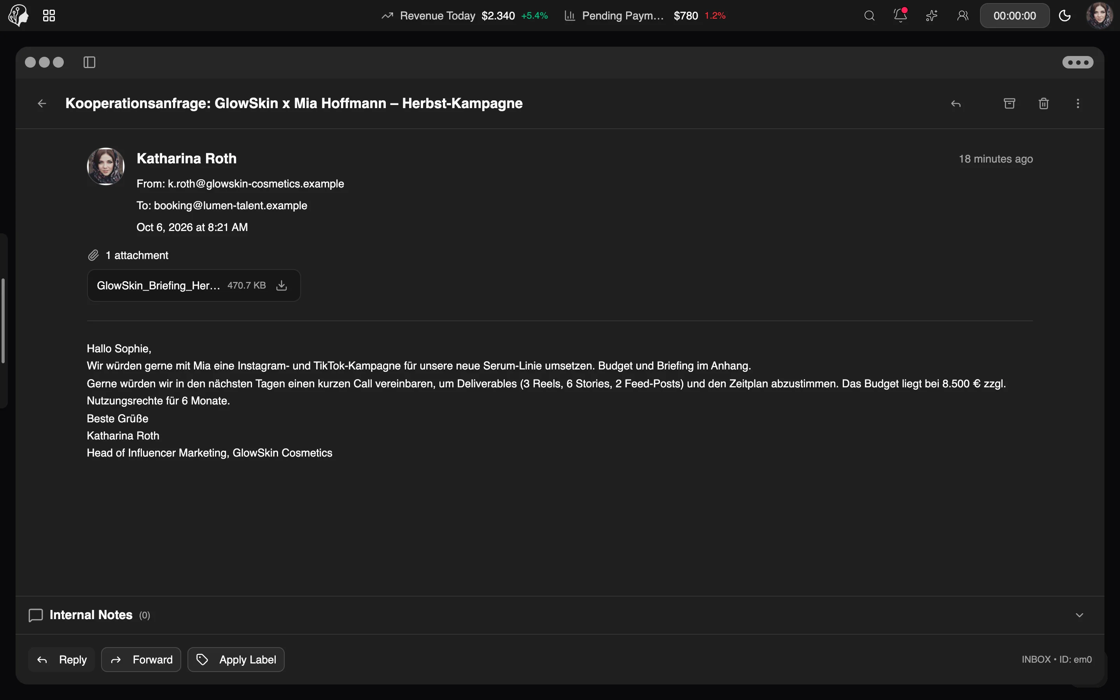The height and width of the screenshot is (700, 1120).
Task: Open notifications bell icon
Action: 900,15
